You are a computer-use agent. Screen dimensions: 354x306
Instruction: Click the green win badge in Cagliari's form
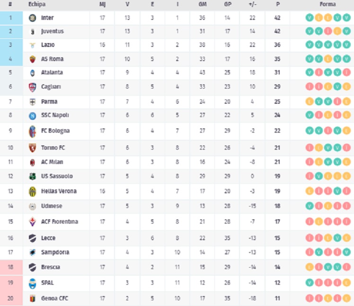337,87
